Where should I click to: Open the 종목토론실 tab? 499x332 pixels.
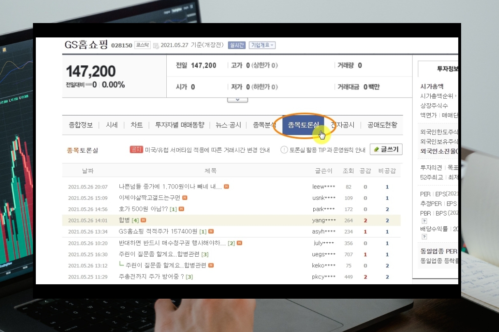[x=303, y=125]
